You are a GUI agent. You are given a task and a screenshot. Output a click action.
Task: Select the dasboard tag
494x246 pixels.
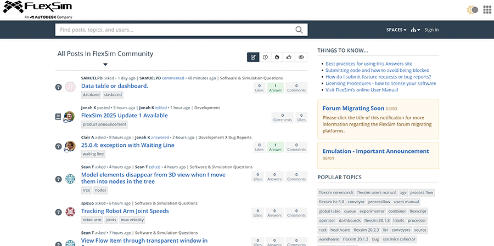(113, 95)
